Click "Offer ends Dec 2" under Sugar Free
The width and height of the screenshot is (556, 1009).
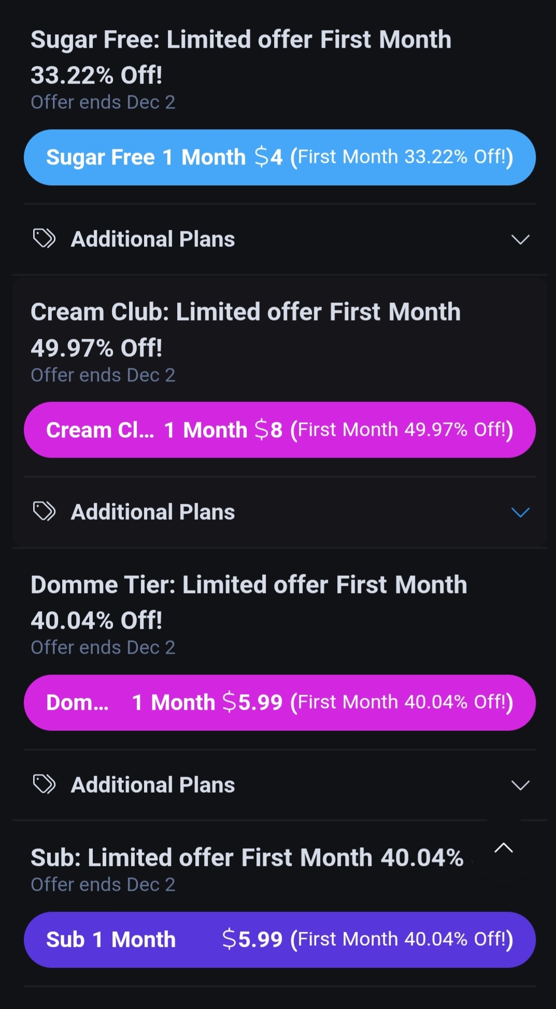tap(103, 102)
